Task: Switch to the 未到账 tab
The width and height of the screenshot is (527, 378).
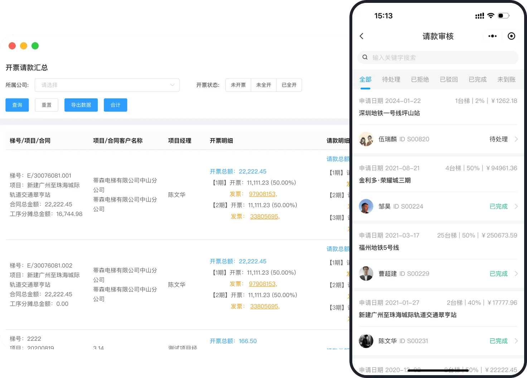Action: coord(506,79)
